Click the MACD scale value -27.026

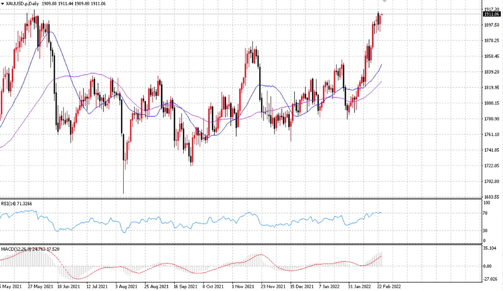[491, 279]
